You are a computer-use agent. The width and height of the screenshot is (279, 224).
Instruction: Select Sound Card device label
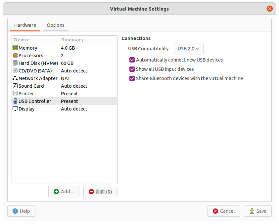coord(31,86)
